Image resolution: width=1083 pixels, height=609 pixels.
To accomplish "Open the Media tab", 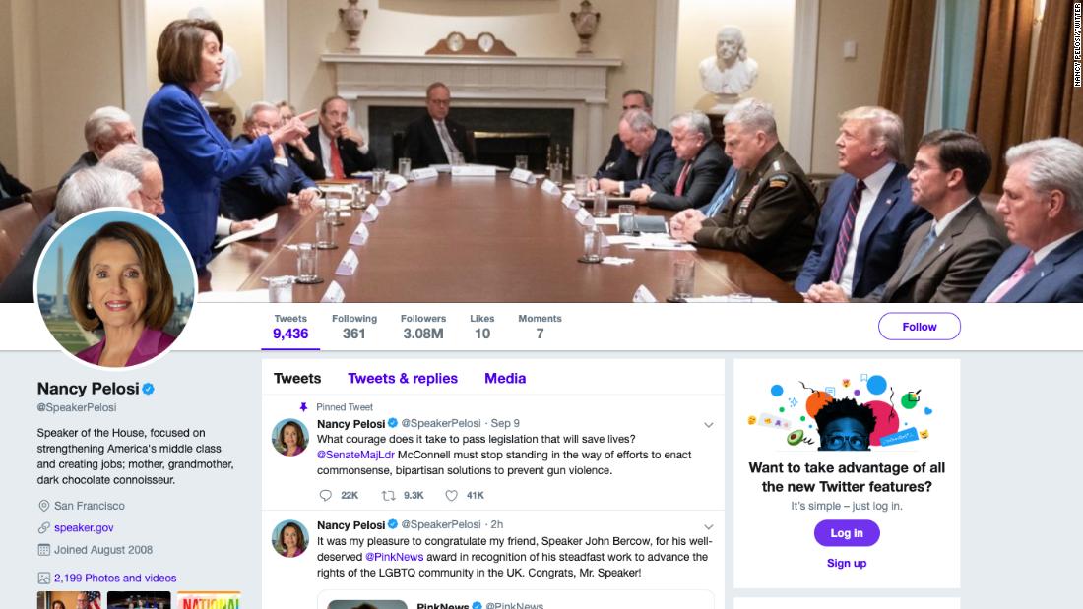I will pyautogui.click(x=505, y=379).
